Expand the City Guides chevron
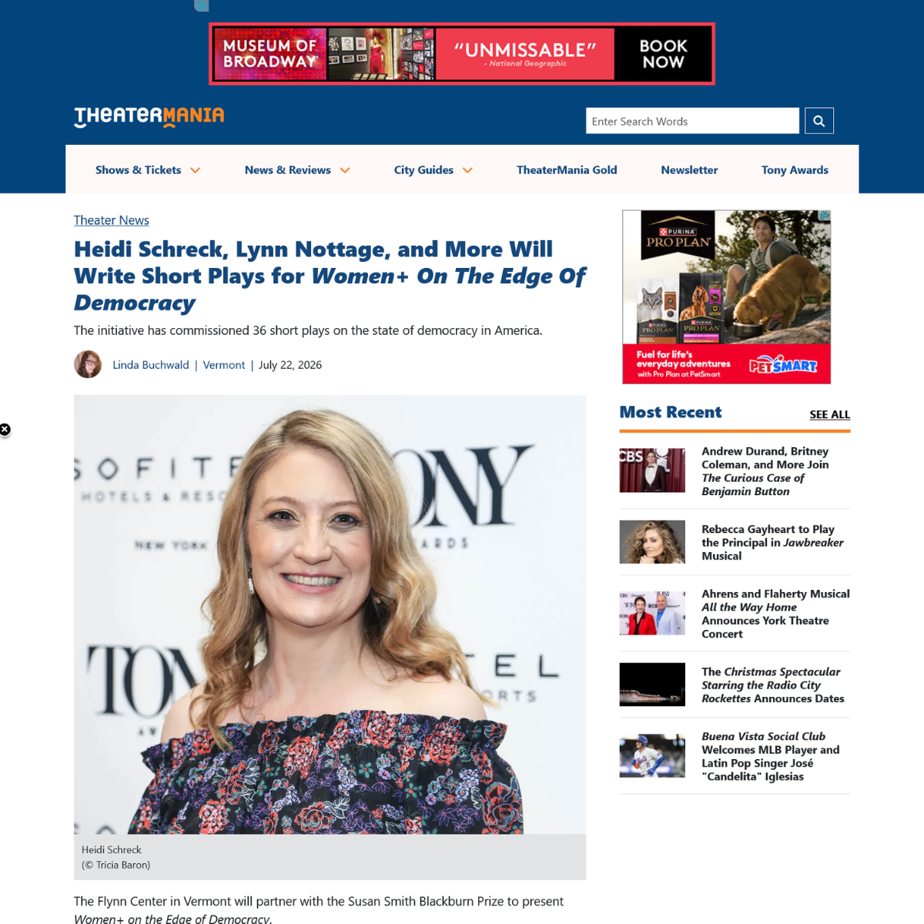The width and height of the screenshot is (924, 924). click(467, 170)
